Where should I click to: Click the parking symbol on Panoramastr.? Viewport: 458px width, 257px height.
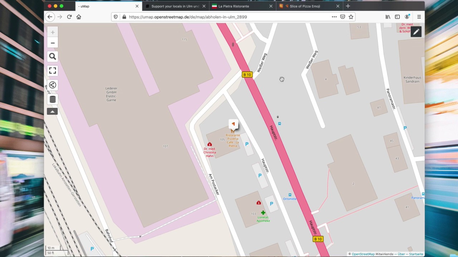[x=405, y=128]
